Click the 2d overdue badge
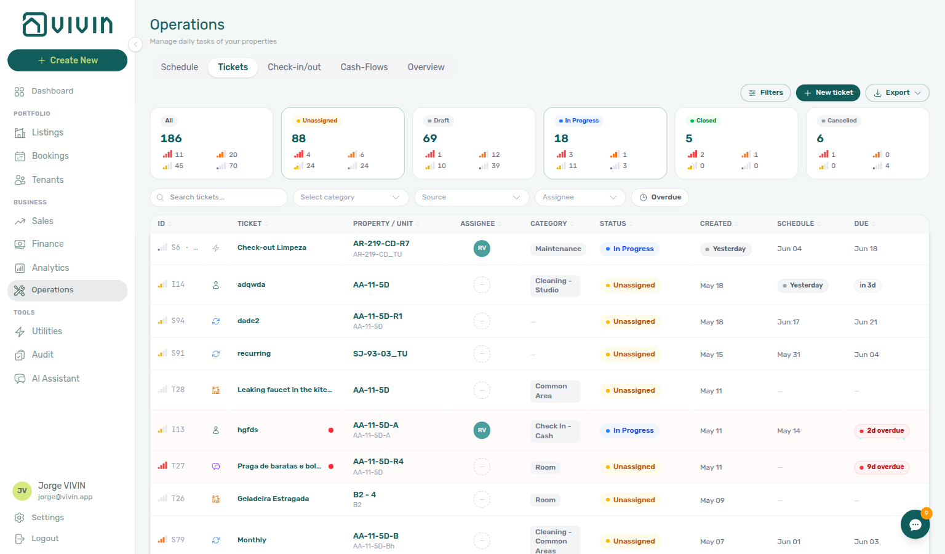The width and height of the screenshot is (945, 554). coord(881,431)
